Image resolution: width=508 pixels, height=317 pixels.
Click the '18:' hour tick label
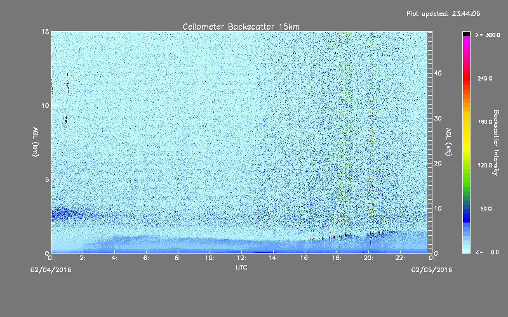(337, 258)
